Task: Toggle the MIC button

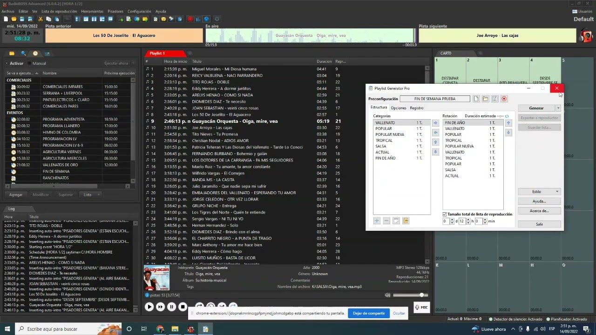Action: 421,307
